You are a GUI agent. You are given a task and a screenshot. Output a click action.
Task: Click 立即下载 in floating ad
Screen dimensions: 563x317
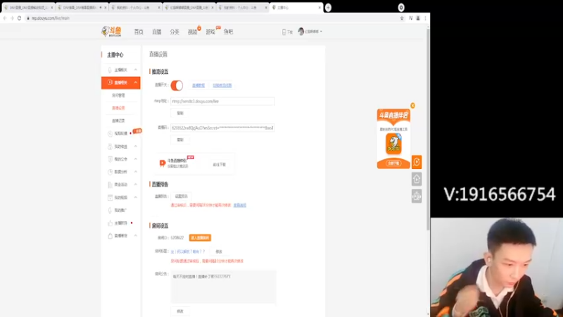coord(393,163)
